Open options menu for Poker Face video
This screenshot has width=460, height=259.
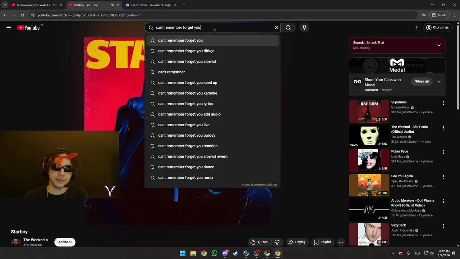443,152
